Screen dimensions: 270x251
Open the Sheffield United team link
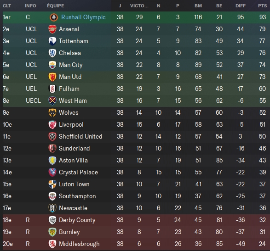point(80,137)
